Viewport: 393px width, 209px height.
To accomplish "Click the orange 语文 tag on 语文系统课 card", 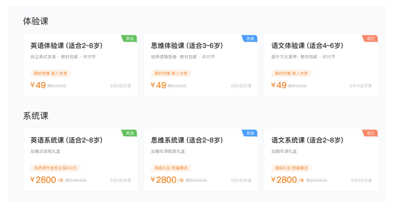I will tap(370, 133).
